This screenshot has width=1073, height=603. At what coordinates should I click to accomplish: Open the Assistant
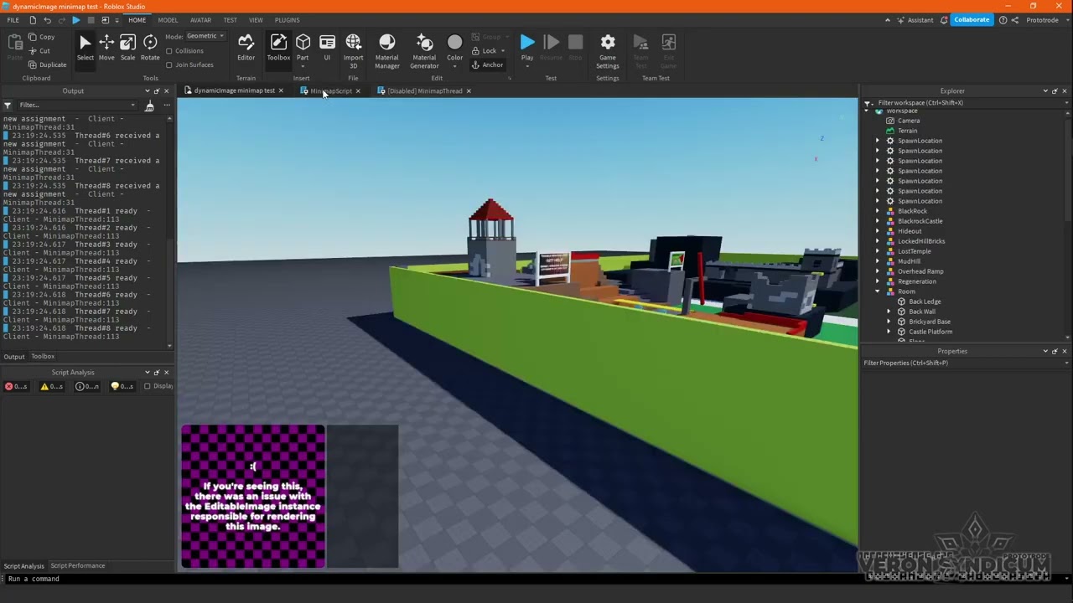click(x=915, y=20)
